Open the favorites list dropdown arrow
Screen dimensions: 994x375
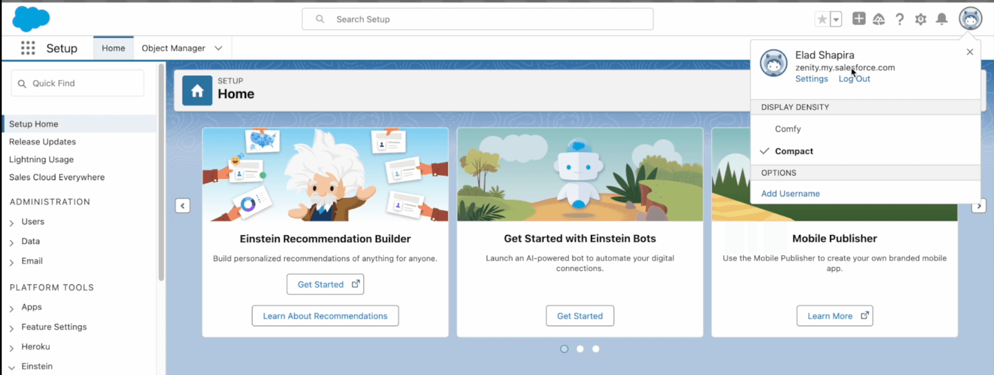836,19
